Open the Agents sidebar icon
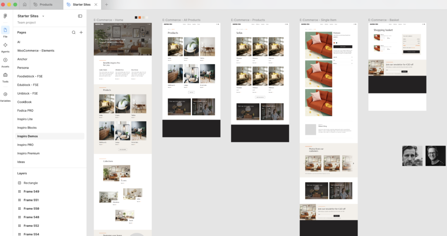This screenshot has height=236, width=447. tap(5, 45)
